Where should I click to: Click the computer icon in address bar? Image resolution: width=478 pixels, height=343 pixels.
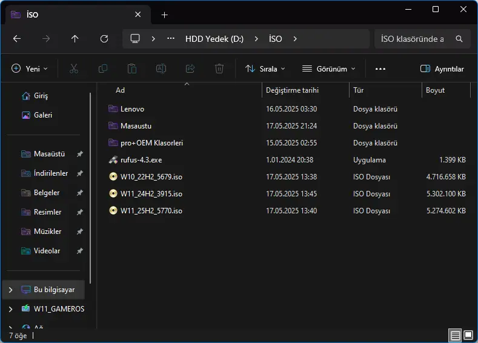point(135,39)
